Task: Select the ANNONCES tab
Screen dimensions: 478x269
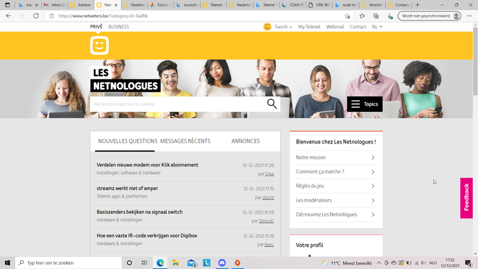Action: [246, 141]
